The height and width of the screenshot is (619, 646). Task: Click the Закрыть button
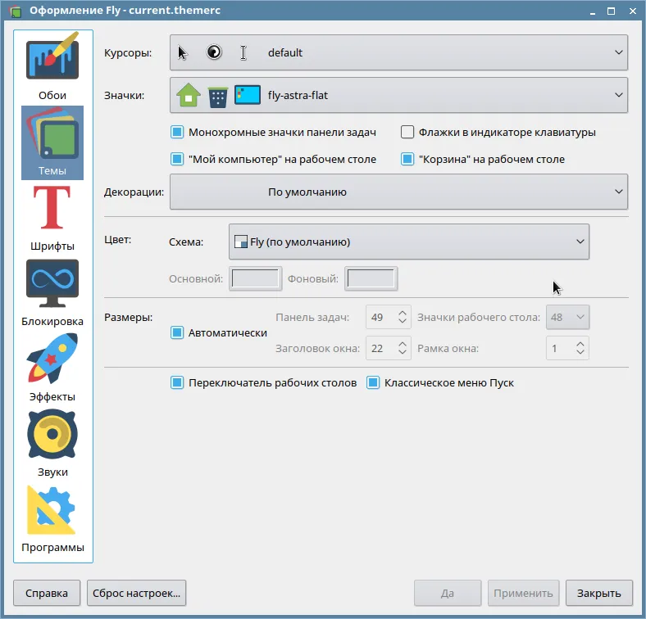tap(598, 593)
